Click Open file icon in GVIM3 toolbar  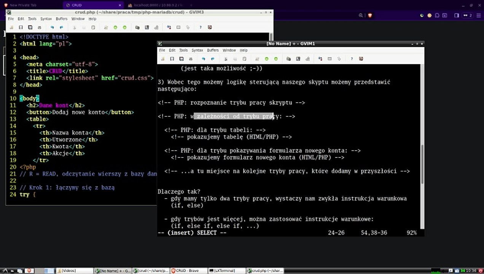[x=11, y=27]
